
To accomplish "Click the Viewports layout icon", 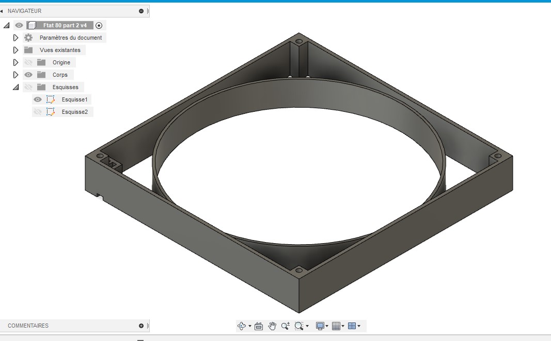I will tap(352, 326).
